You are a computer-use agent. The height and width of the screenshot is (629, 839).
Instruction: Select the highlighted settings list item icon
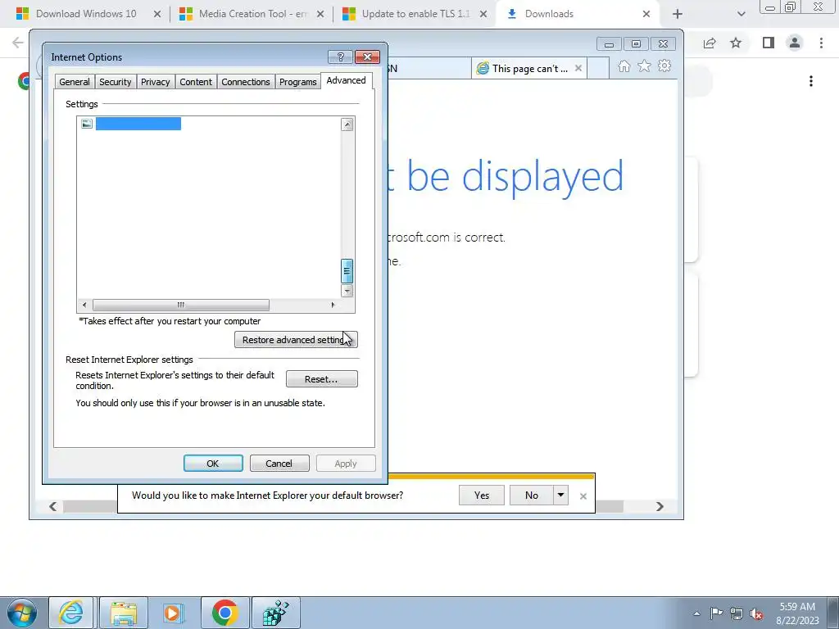point(87,124)
